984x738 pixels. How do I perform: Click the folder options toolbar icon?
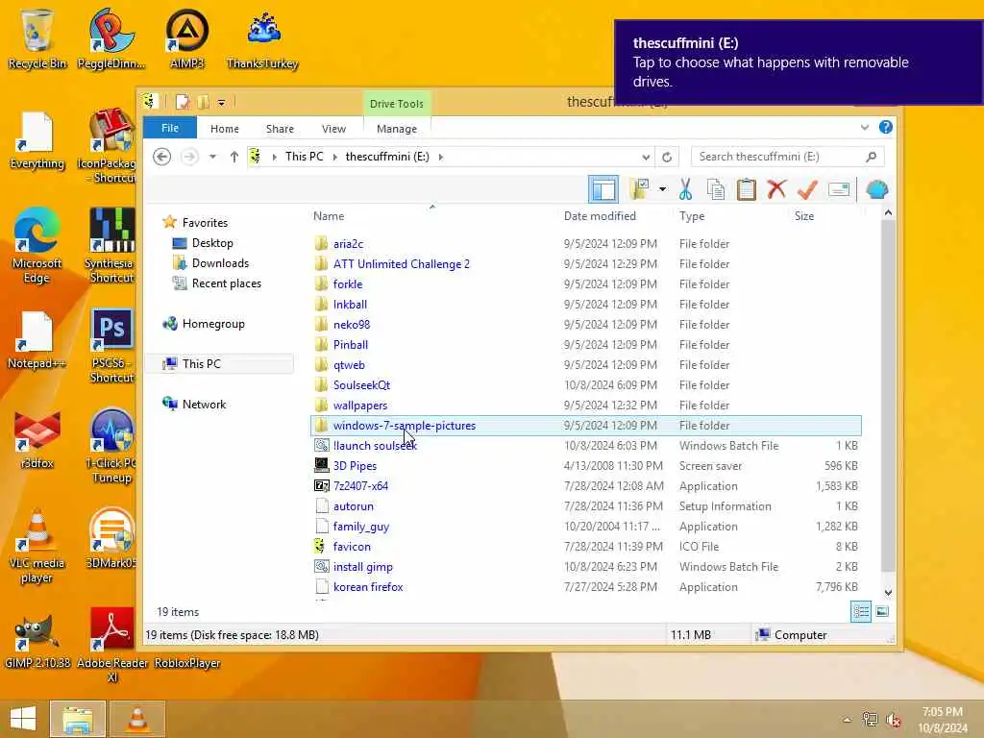[640, 189]
